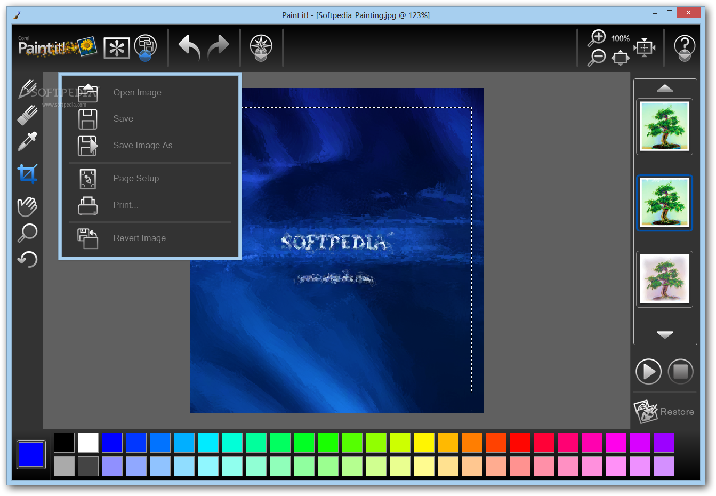This screenshot has height=496, width=716.
Task: Zoom out with the minus magnifier
Action: pyautogui.click(x=597, y=57)
